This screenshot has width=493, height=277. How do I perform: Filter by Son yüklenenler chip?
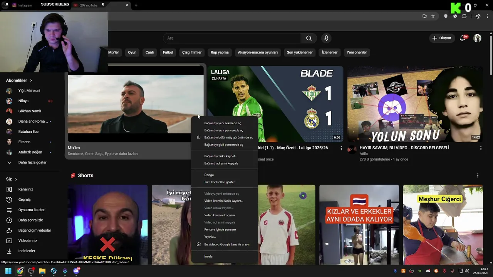coord(300,52)
